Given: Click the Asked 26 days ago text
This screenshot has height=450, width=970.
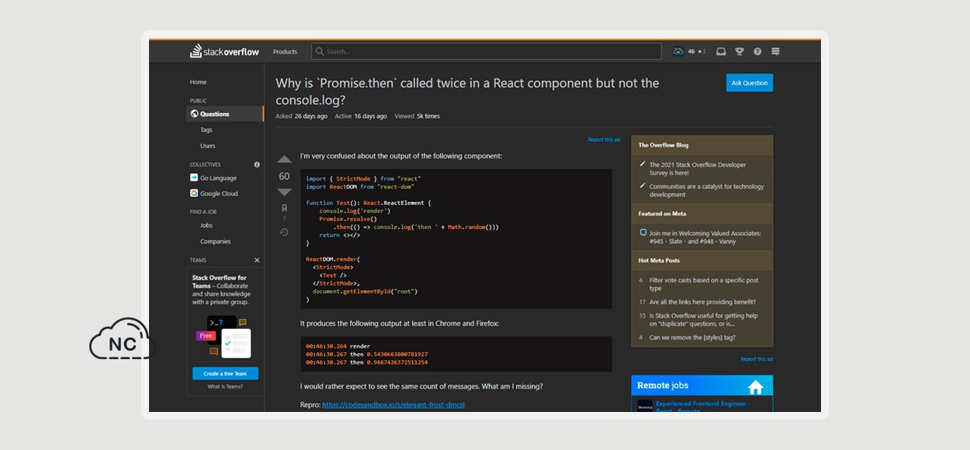Looking at the screenshot, I should (301, 116).
